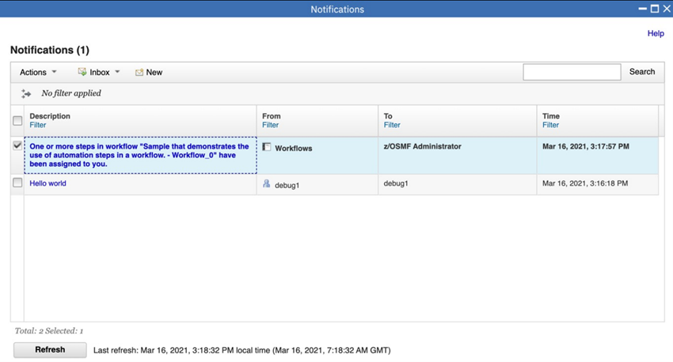Open the workflow steps assigned notification
The height and width of the screenshot is (362, 673).
[x=139, y=155]
